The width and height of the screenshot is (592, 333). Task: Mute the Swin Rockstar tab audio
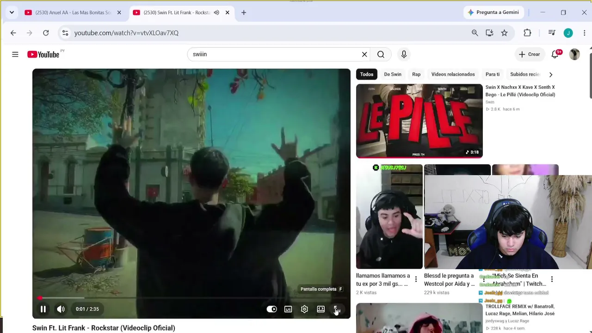tap(216, 12)
